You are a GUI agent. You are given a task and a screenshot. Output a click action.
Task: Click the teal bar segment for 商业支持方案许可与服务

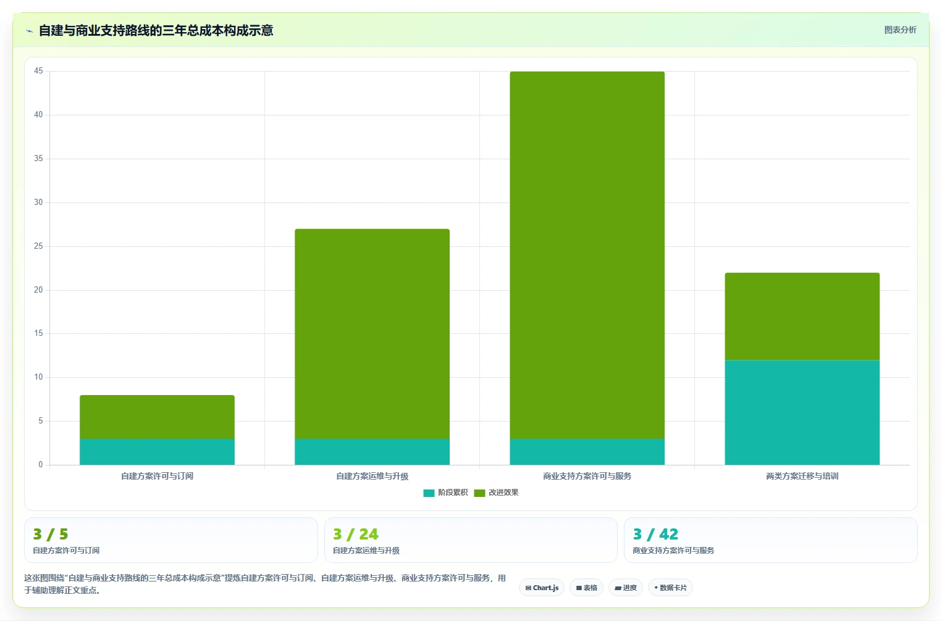tap(587, 452)
